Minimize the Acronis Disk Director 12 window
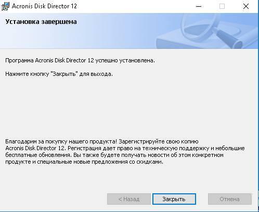 199,6
